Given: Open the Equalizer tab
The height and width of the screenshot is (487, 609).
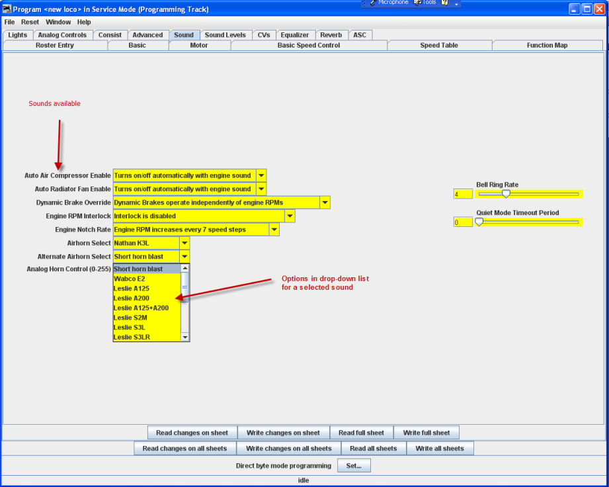Looking at the screenshot, I should point(294,35).
